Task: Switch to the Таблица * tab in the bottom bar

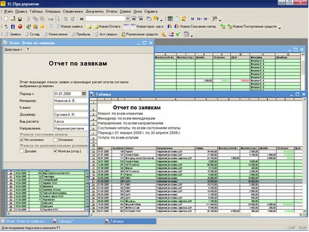Action: click(78, 221)
